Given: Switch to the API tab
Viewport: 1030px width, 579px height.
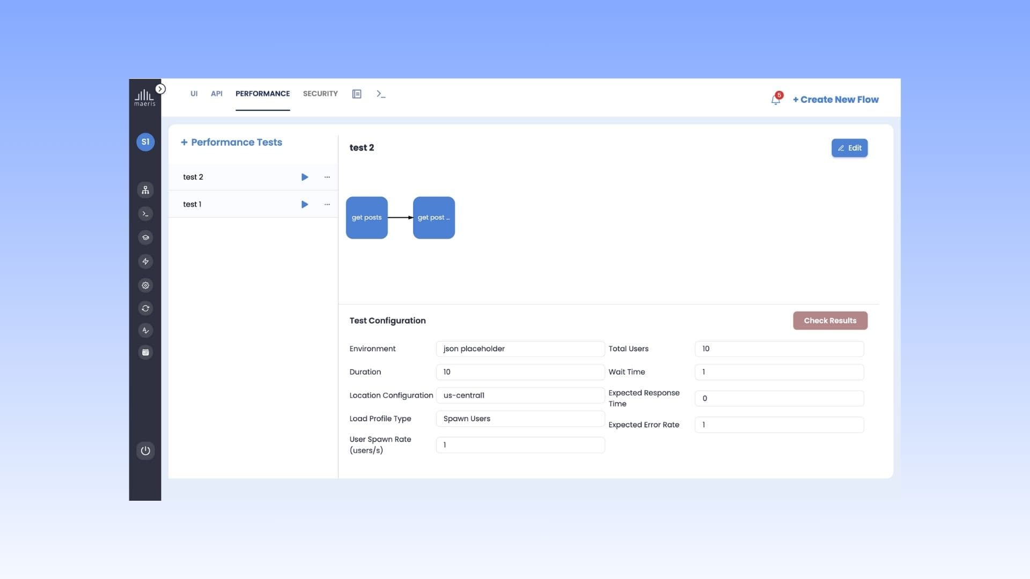Looking at the screenshot, I should (x=217, y=94).
